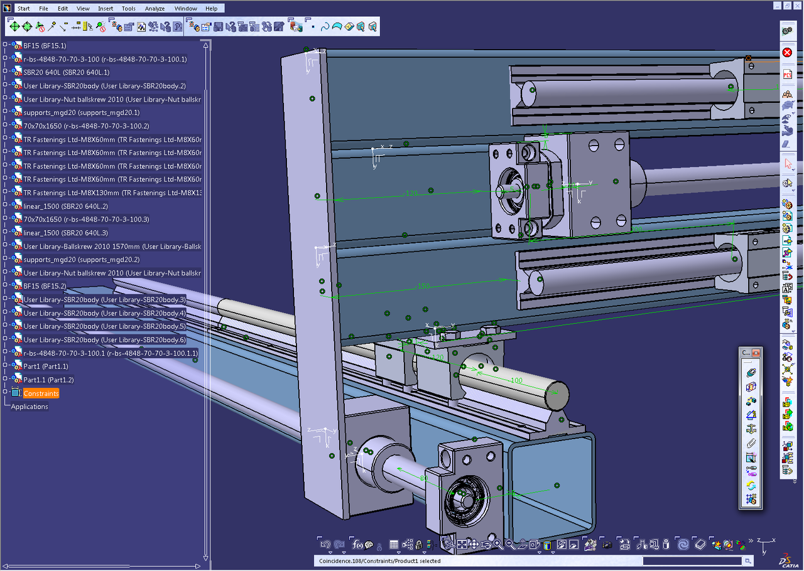The image size is (804, 571).
Task: Expand the Part1 (Part1.1) tree node
Action: tap(5, 366)
